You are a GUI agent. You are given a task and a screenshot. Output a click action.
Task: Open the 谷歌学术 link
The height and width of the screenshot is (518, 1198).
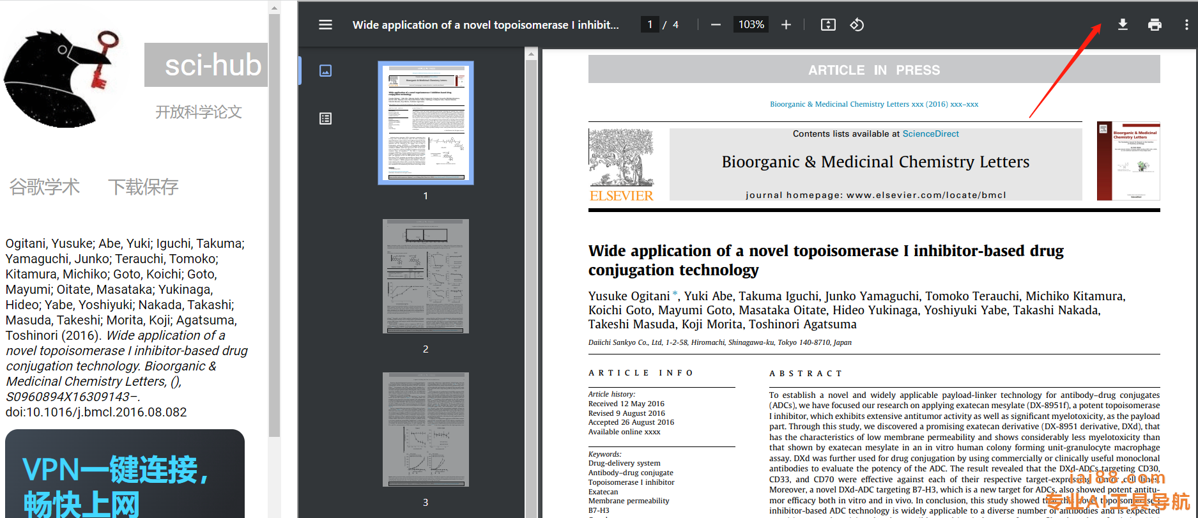click(x=44, y=187)
